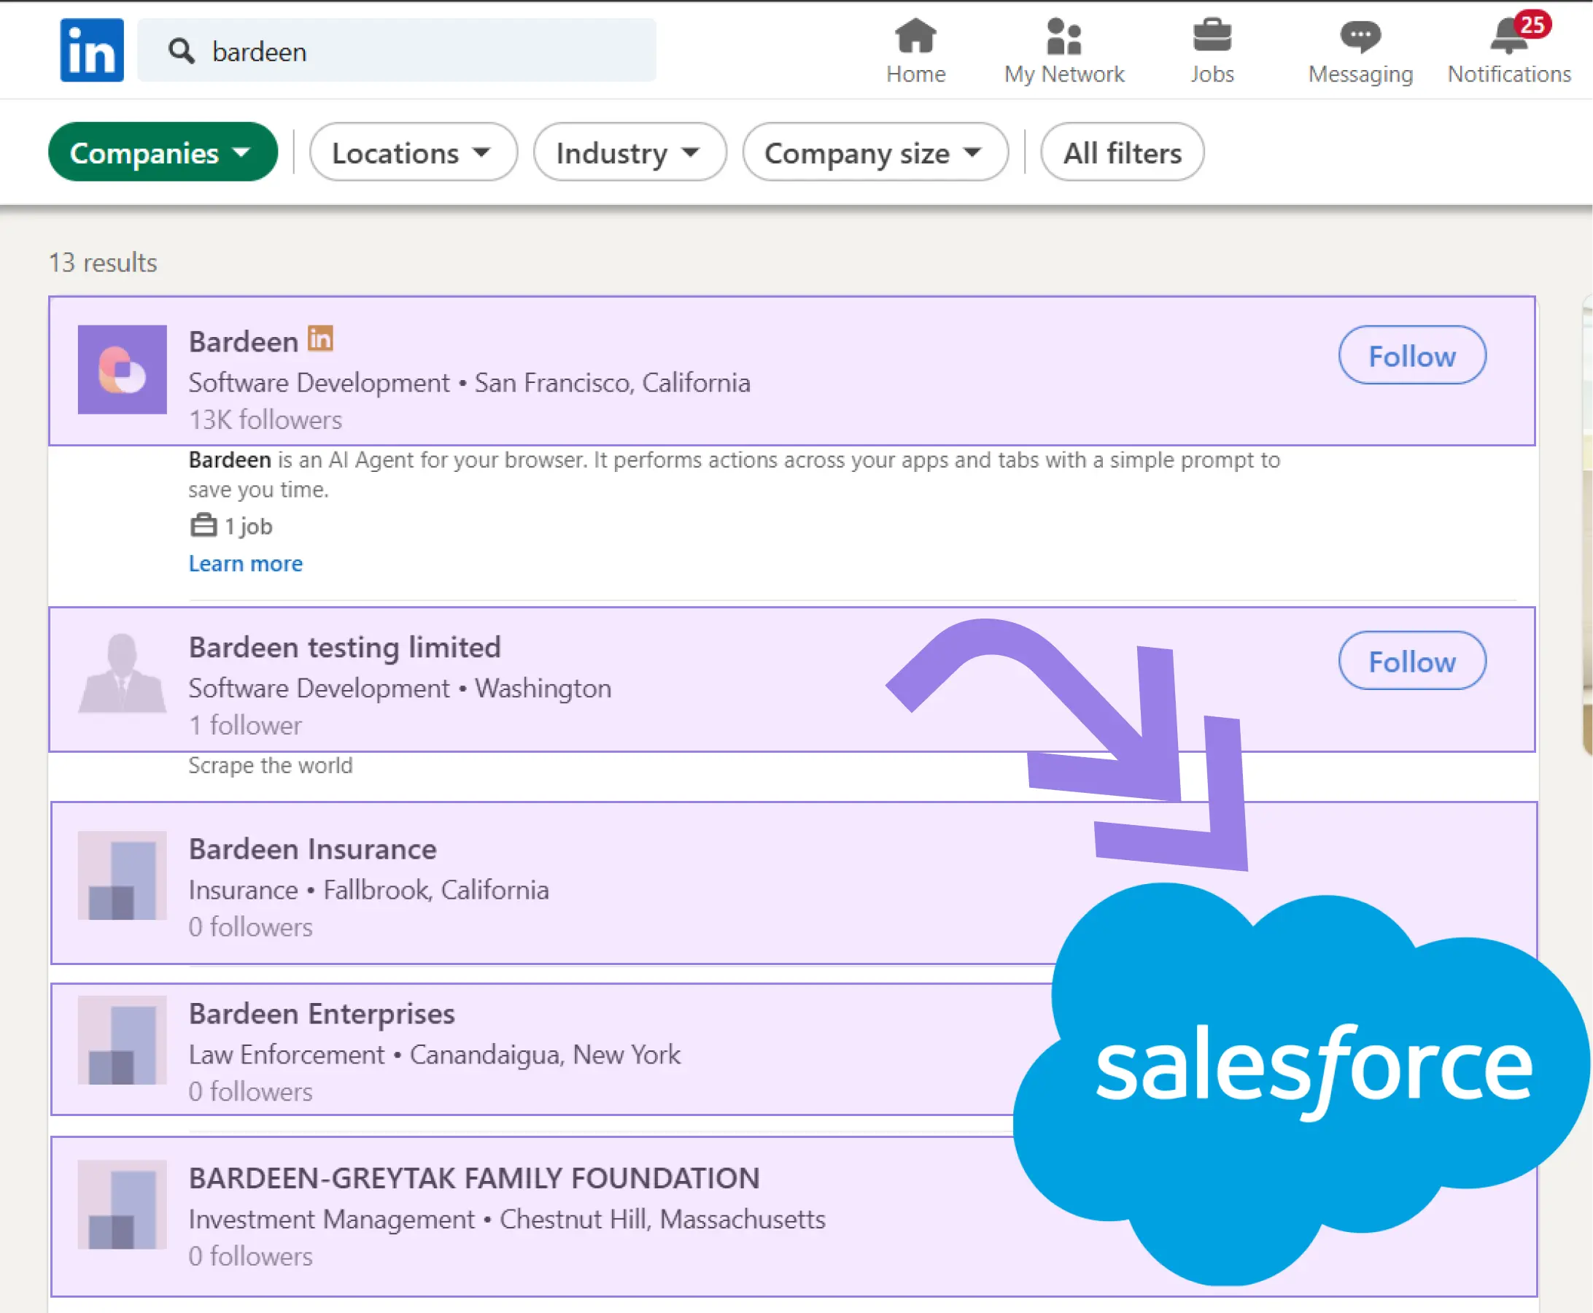
Task: Go to the Home house icon
Action: click(x=915, y=36)
